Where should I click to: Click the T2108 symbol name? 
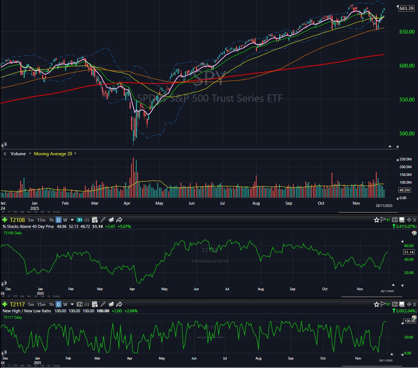(x=17, y=220)
